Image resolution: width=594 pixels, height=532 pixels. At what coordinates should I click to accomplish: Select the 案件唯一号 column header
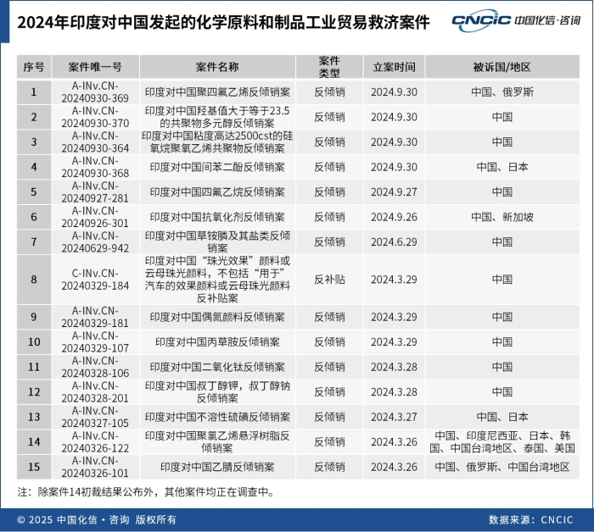(x=95, y=67)
